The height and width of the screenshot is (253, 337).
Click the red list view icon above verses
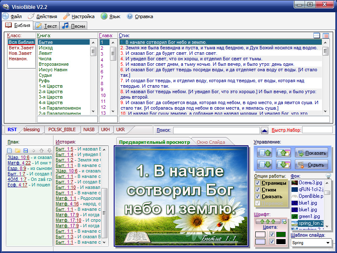pyautogui.click(x=326, y=36)
